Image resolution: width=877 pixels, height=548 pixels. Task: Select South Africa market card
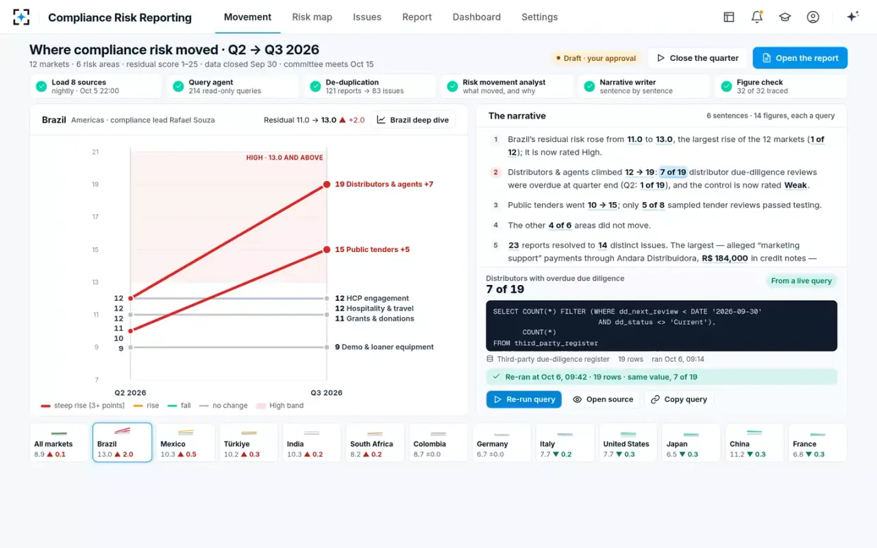point(374,443)
